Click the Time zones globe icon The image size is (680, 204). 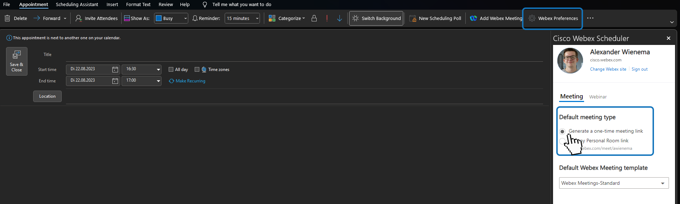click(x=204, y=70)
